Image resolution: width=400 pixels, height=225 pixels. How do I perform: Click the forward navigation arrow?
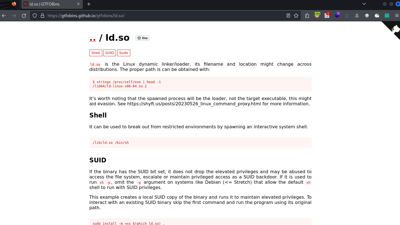tap(14, 16)
